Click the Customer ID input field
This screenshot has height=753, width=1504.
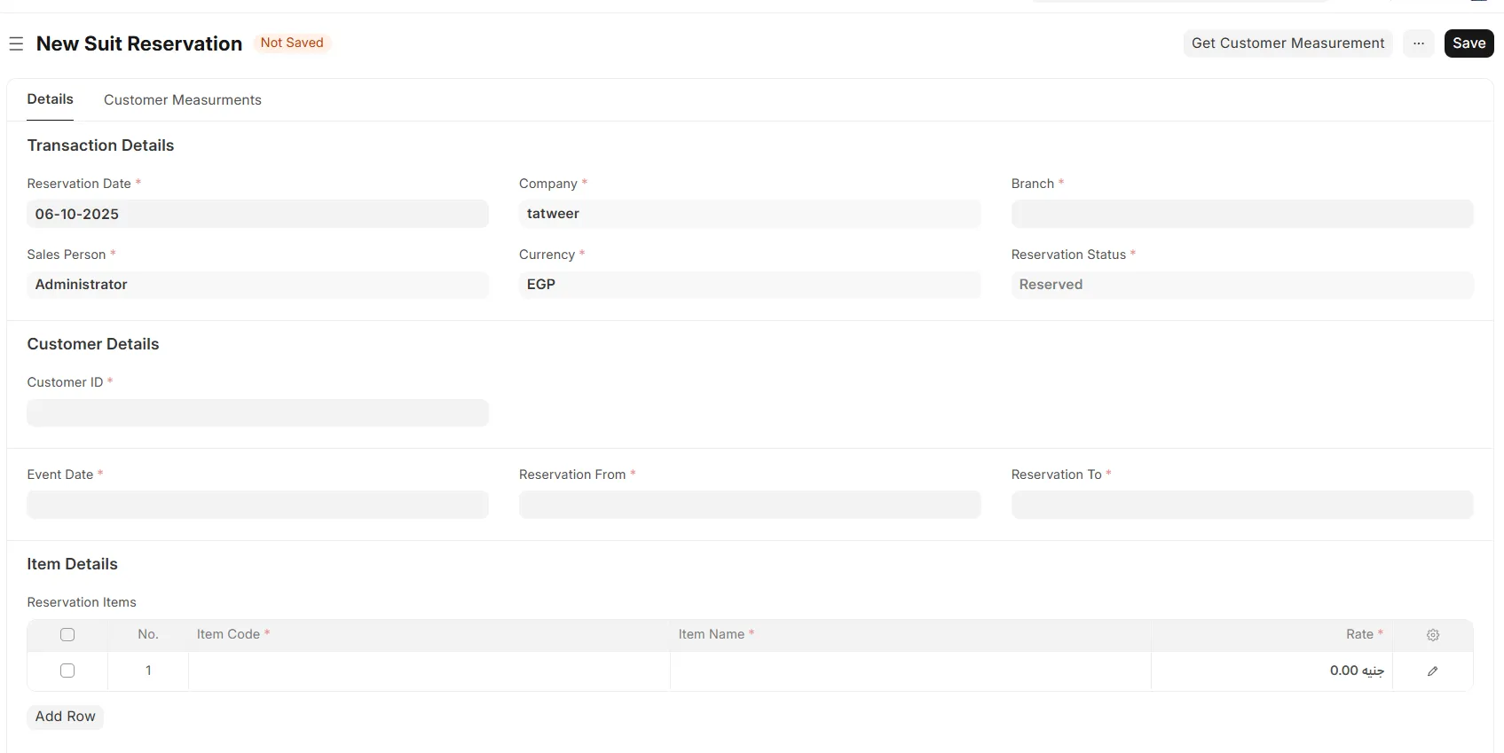point(257,413)
